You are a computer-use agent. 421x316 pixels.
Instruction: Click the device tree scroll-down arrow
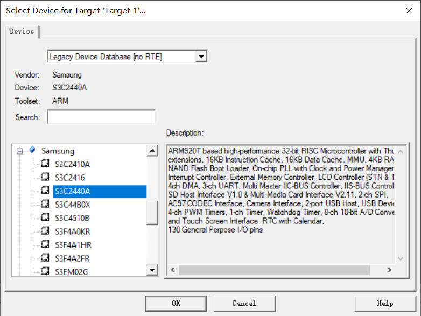[x=152, y=270]
